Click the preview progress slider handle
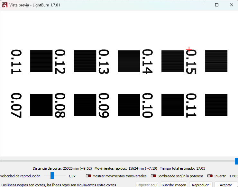 [236, 161]
